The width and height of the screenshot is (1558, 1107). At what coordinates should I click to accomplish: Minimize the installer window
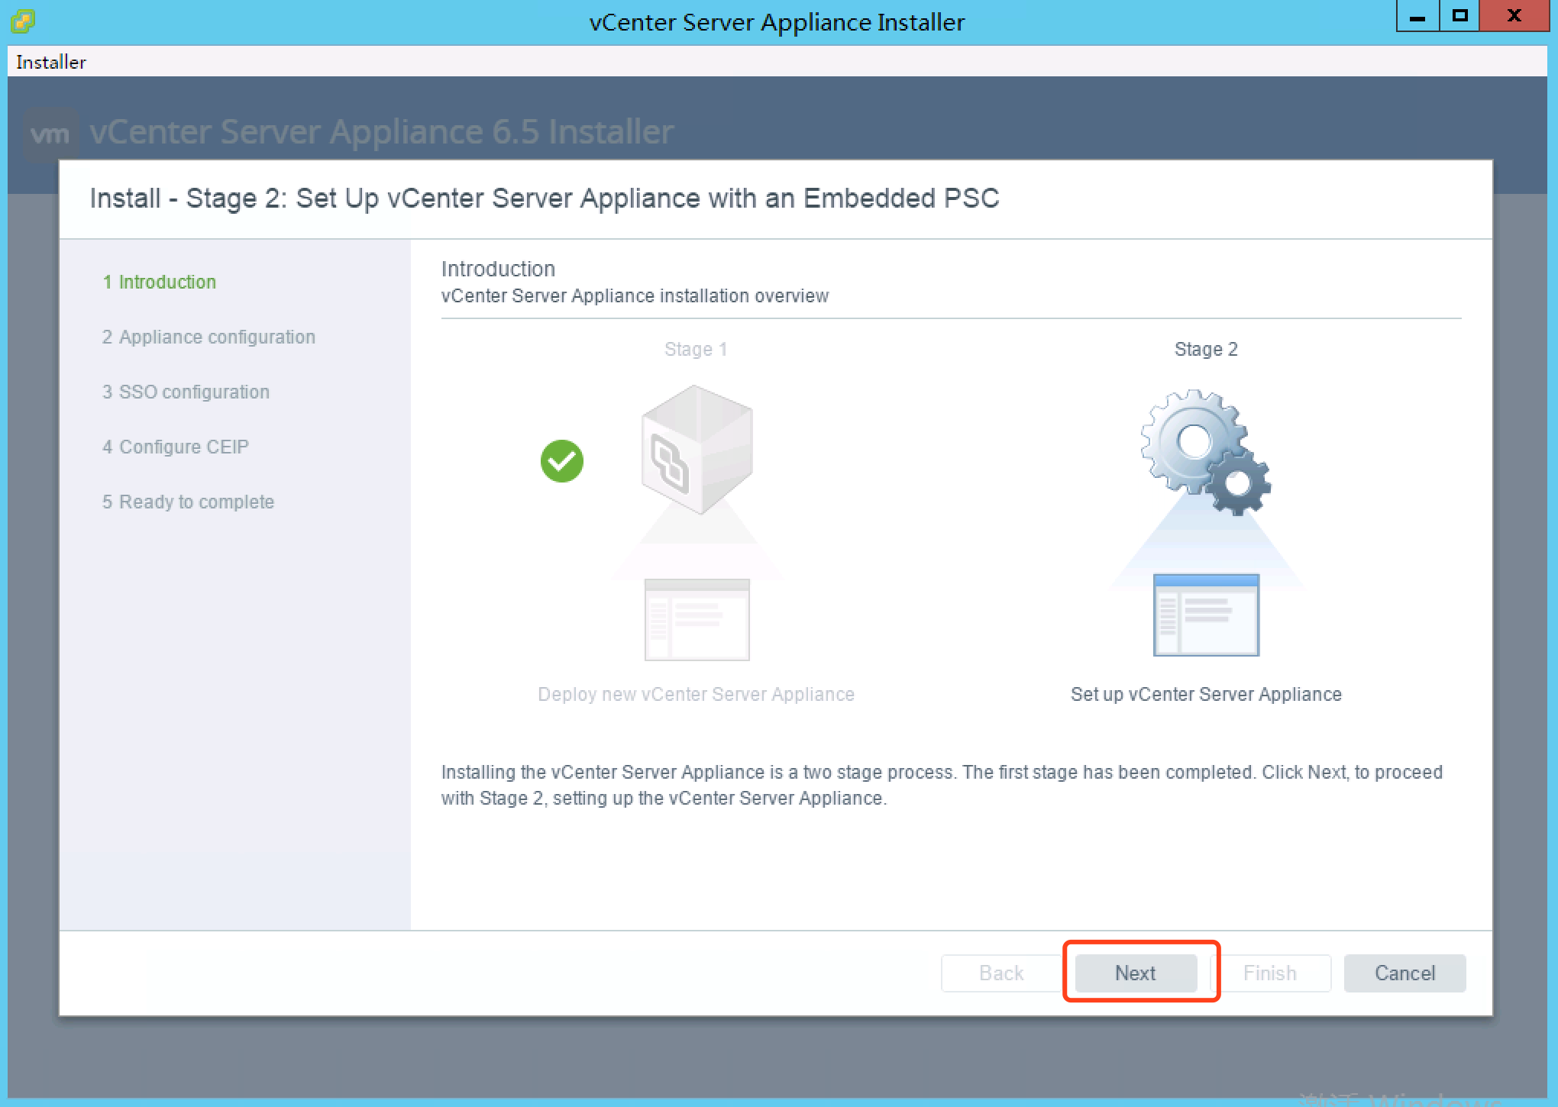point(1417,16)
